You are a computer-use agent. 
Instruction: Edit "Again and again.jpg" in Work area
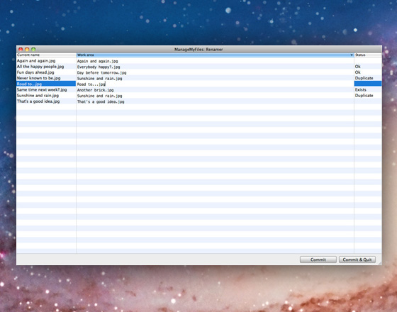[x=98, y=61]
